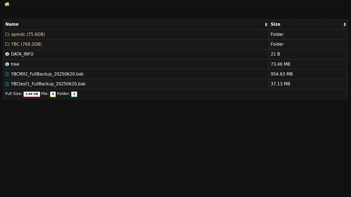Image resolution: width=351 pixels, height=197 pixels.
Task: Sort the list by Name arrows
Action: coord(266,25)
